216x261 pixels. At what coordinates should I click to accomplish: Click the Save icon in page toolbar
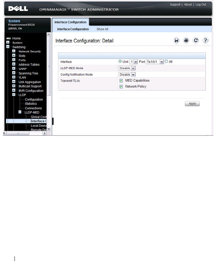tap(176, 40)
